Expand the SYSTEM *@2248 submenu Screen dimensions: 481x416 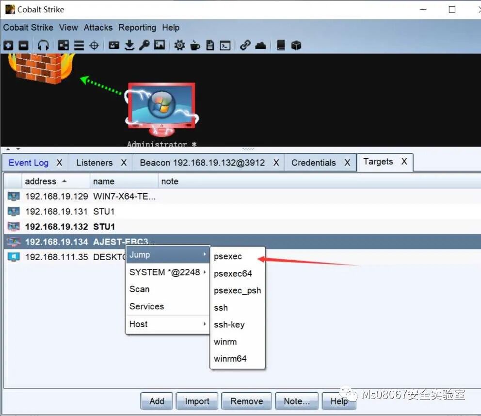coord(168,272)
